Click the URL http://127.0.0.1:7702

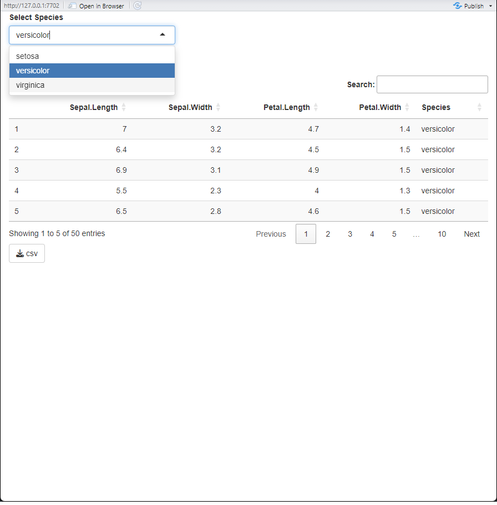tap(32, 6)
